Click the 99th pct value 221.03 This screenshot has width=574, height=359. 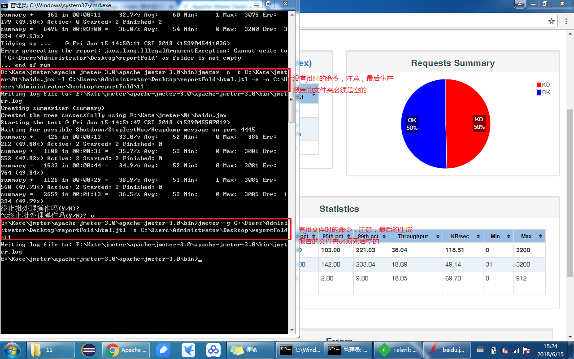pyautogui.click(x=365, y=250)
